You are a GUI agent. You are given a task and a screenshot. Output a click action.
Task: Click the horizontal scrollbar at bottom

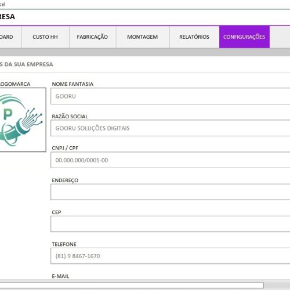click(132, 285)
